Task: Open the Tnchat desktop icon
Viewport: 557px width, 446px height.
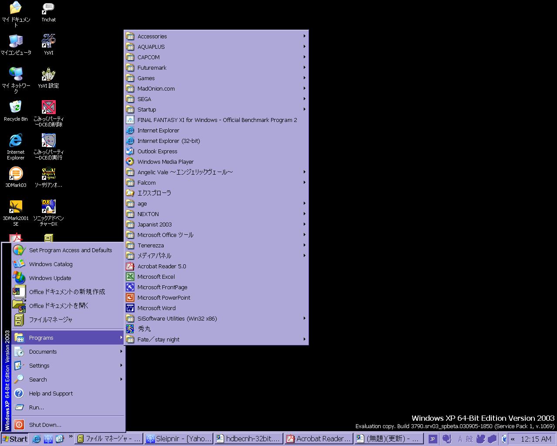Action: 48,12
